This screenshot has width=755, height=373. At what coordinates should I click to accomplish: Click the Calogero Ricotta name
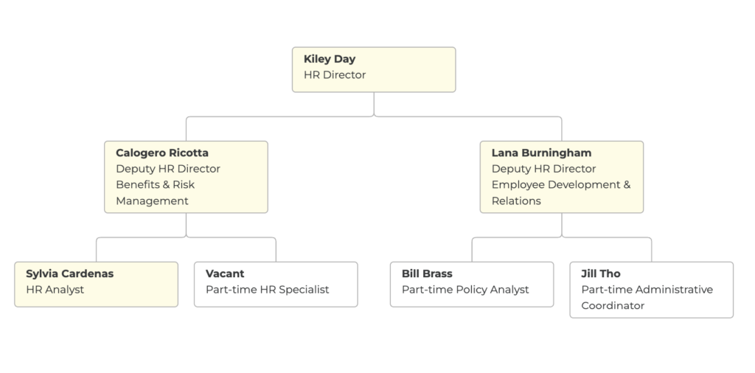[x=162, y=153]
